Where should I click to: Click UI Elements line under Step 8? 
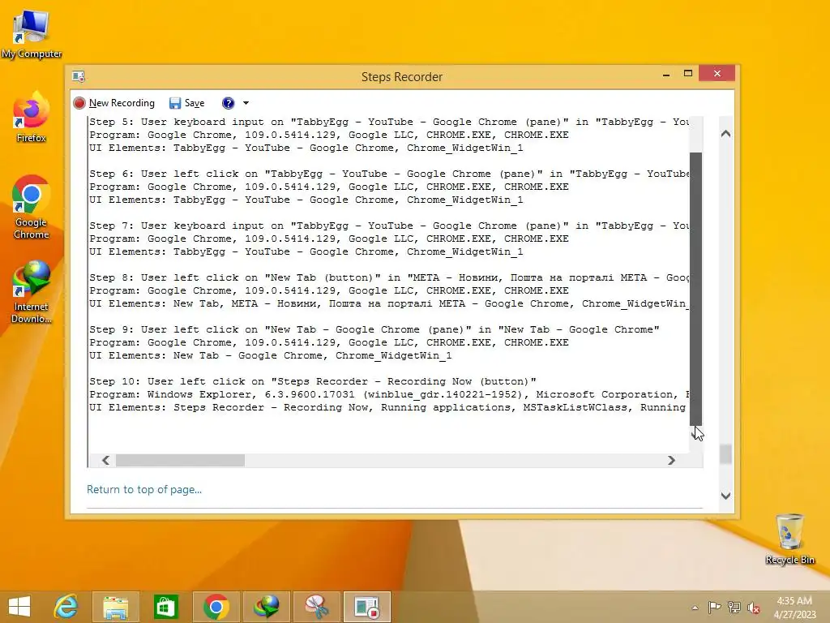click(x=389, y=303)
